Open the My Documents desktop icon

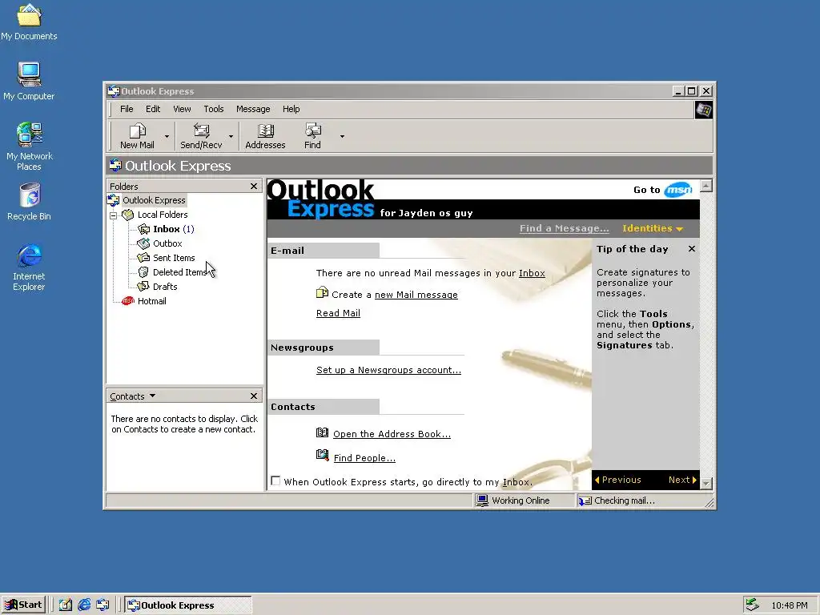pos(29,22)
